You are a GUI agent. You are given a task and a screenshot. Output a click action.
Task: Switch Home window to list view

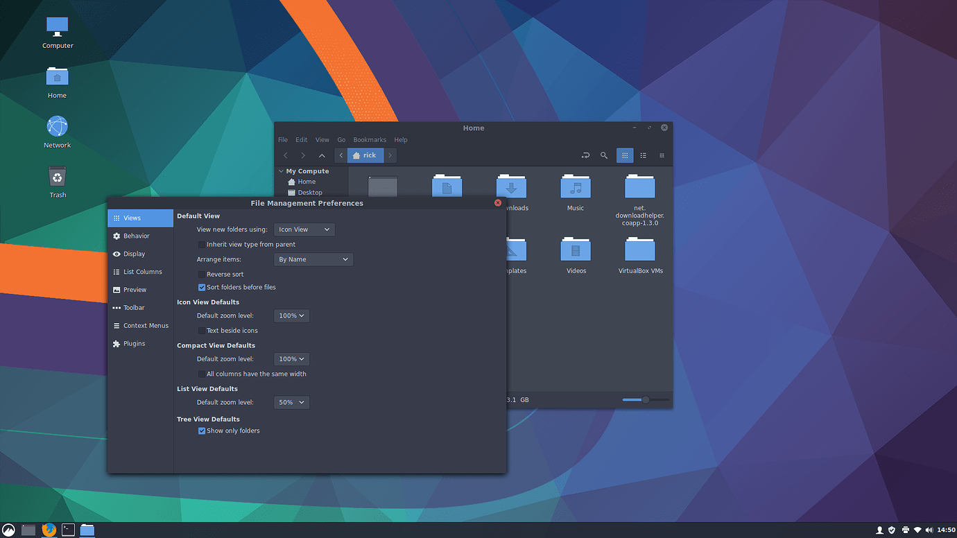[x=644, y=155]
